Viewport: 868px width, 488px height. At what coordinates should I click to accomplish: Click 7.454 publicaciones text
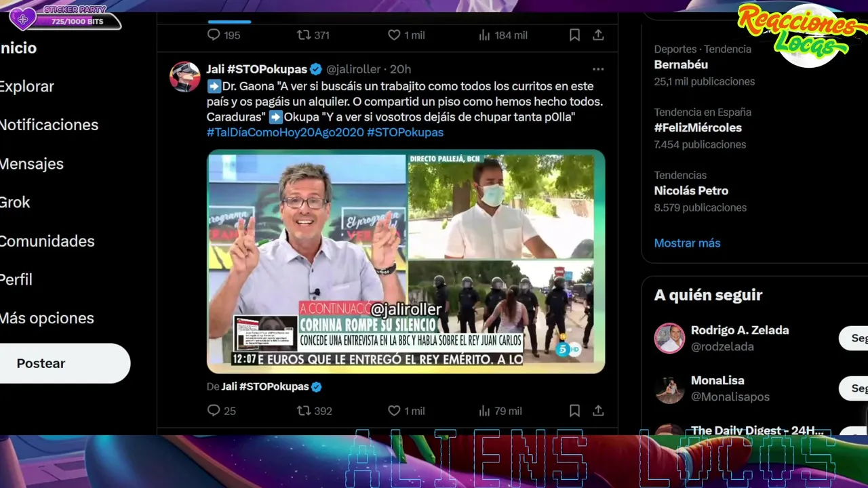tap(700, 144)
